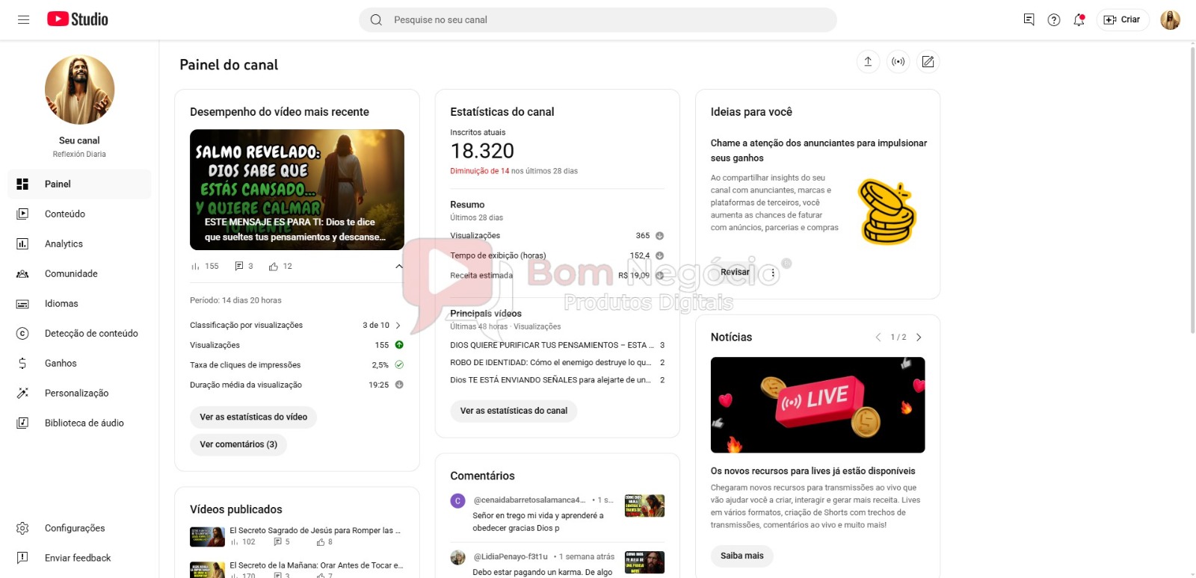The height and width of the screenshot is (578, 1196).
Task: Click the gray arrow icon next to Tempo de exibição
Action: [659, 255]
